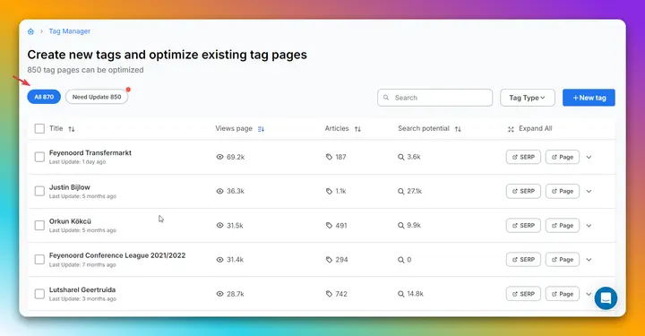
Task: Tick the Feyenoord Transfermarkt row checkbox
Action: click(x=39, y=157)
